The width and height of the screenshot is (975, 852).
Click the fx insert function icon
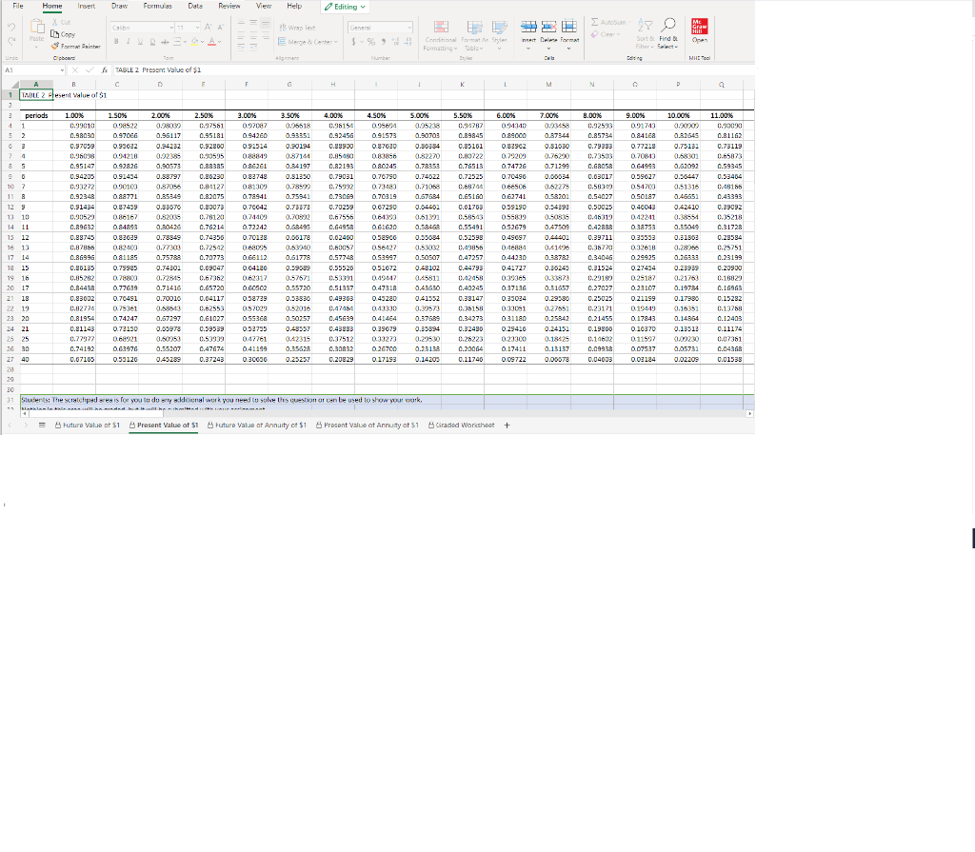tap(105, 70)
